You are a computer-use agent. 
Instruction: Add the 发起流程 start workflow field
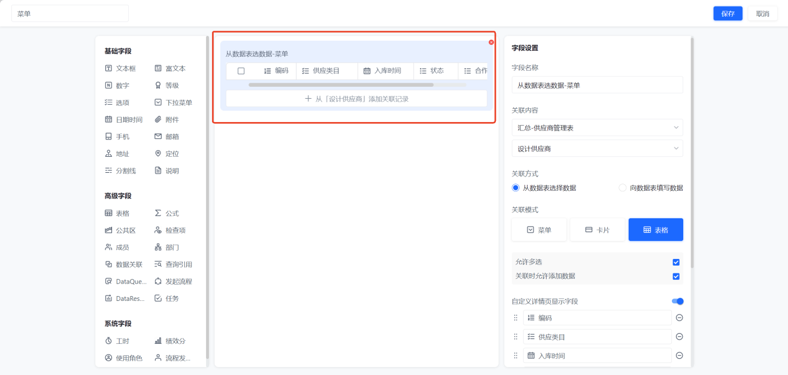[x=174, y=281]
